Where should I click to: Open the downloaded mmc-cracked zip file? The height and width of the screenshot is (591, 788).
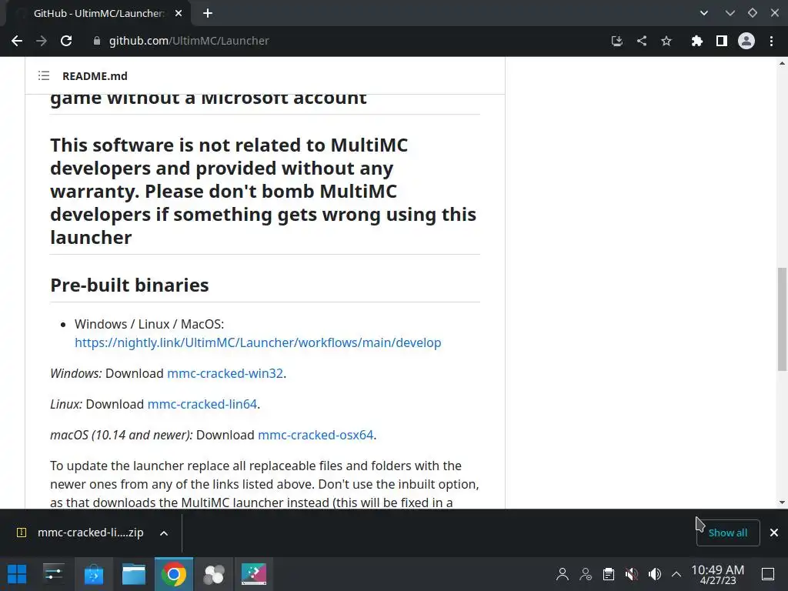(x=81, y=533)
